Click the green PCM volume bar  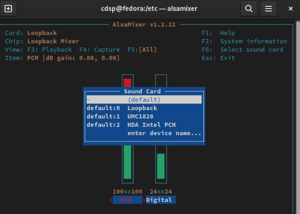pos(127,162)
